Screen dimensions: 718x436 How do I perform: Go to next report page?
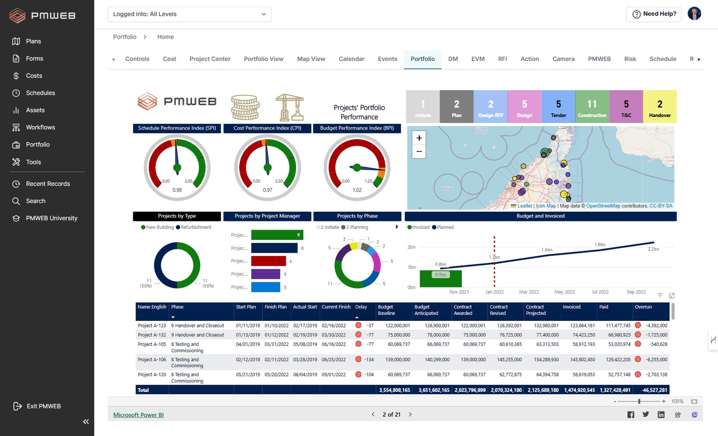pyautogui.click(x=410, y=414)
